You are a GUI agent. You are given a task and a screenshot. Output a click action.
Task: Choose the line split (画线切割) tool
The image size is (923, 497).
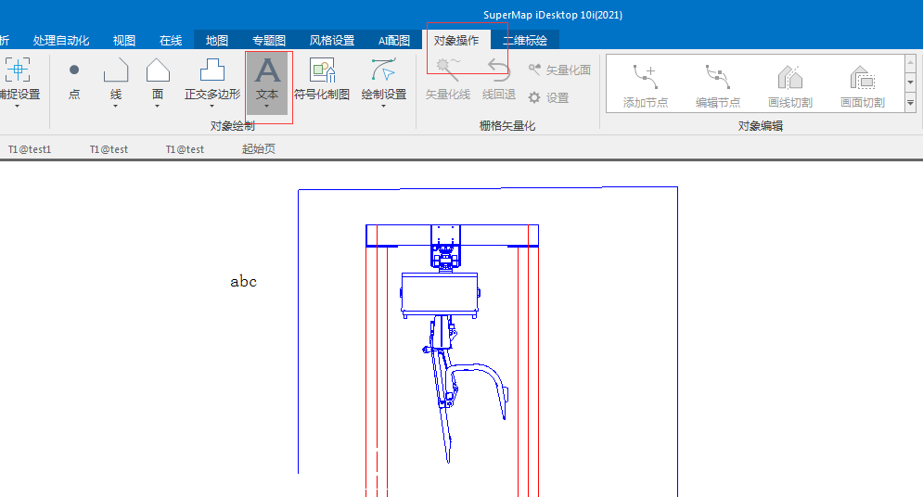pyautogui.click(x=790, y=85)
